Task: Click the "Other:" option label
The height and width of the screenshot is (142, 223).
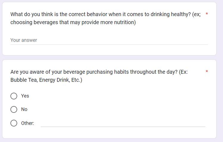Action: point(28,123)
